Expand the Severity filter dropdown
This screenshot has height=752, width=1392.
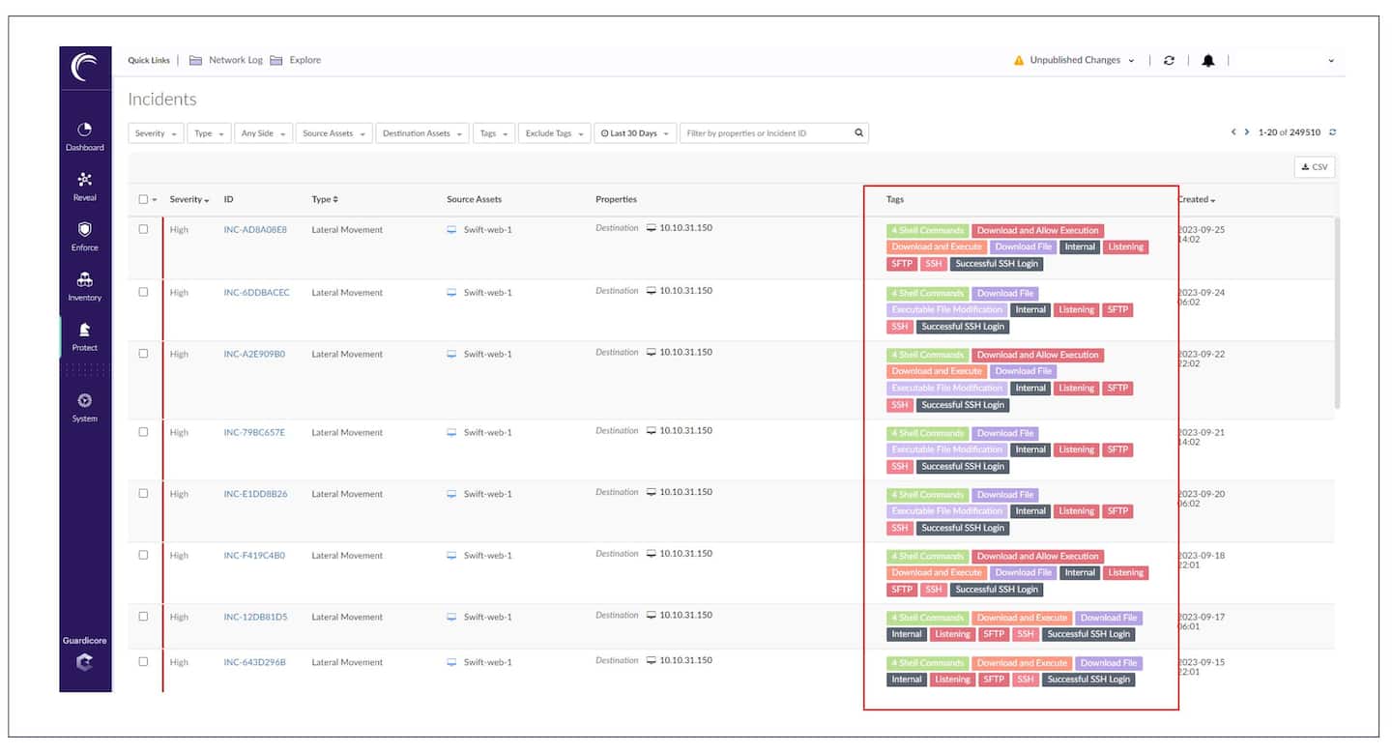click(156, 133)
